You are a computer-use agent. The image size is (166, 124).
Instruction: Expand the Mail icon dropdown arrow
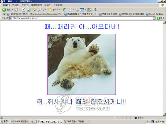pos(73,10)
